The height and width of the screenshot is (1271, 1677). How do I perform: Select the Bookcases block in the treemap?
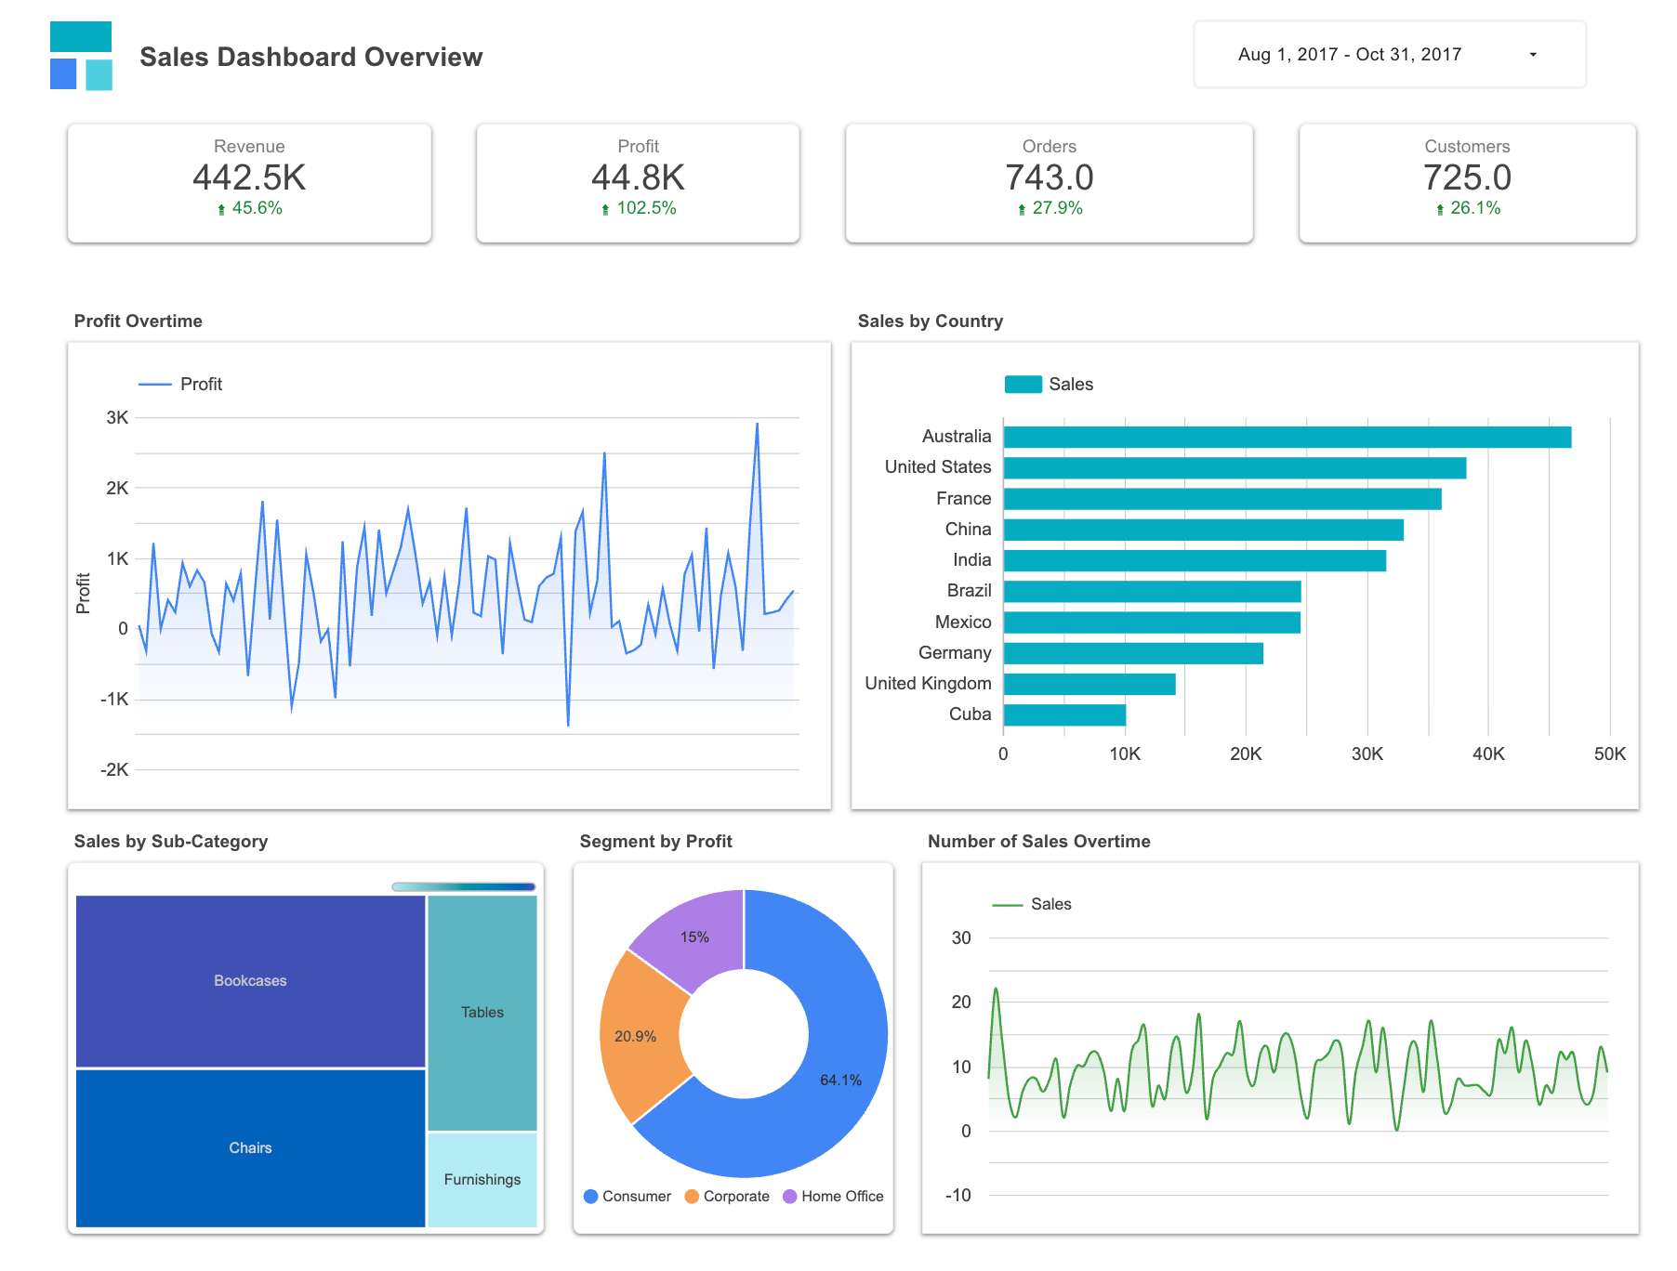pyautogui.click(x=249, y=979)
